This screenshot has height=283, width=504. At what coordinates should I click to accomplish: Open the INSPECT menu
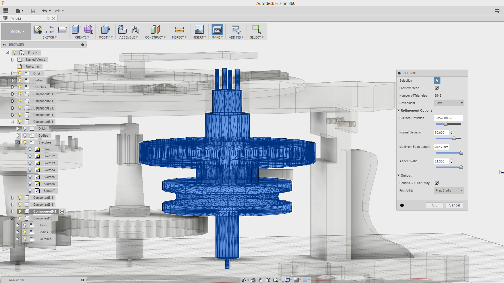pyautogui.click(x=179, y=37)
